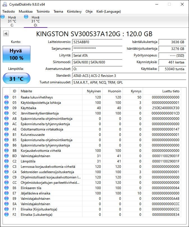This screenshot has width=189, height=227.
Task: Click Käyttöaika value 53040 tuntia
Action: tap(172, 69)
